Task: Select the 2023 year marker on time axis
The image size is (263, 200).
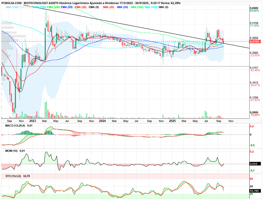Action: click(x=33, y=121)
